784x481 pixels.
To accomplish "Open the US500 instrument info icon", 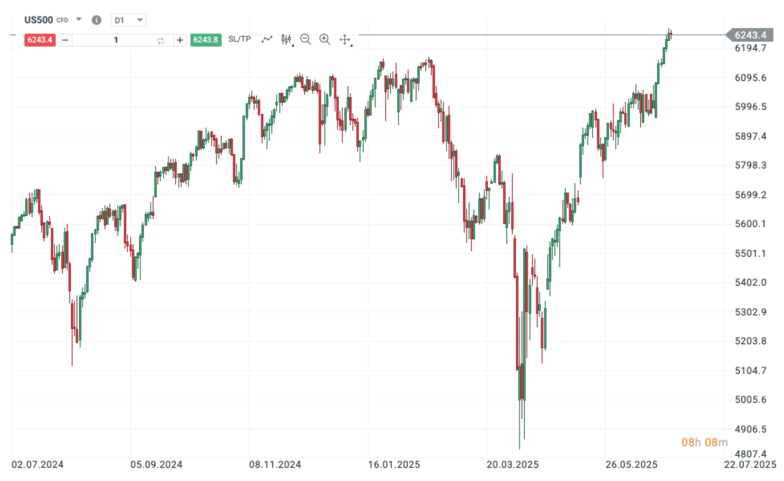I will [x=96, y=20].
